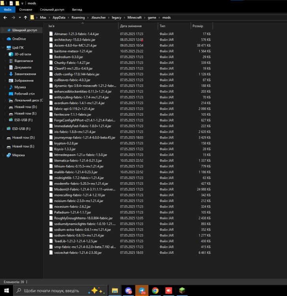Click file icon of fabric-api-0.119.2+1.21.4.jar

51,109
